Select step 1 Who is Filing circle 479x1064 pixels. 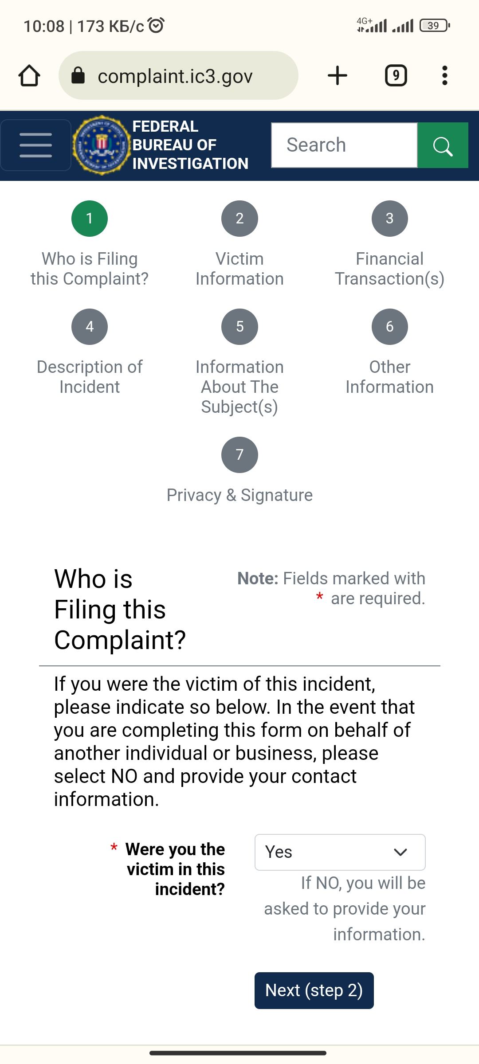[x=90, y=219]
